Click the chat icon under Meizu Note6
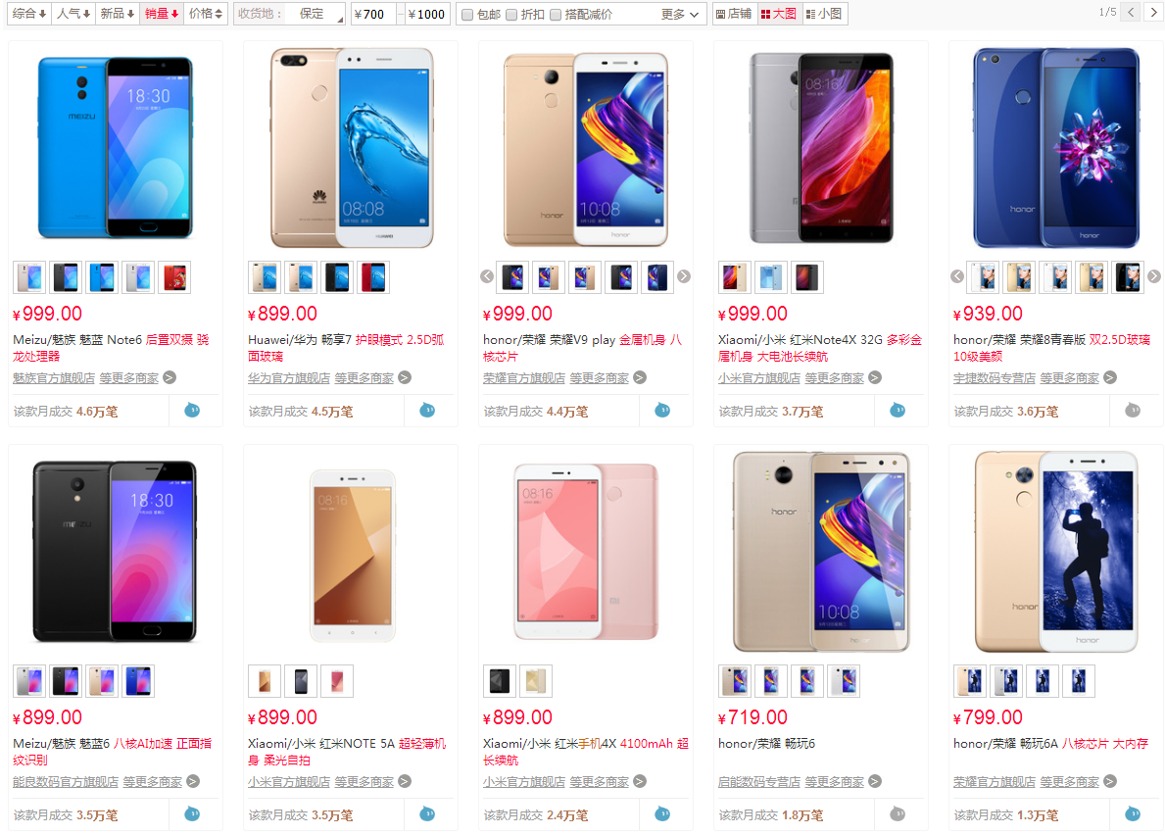The height and width of the screenshot is (835, 1165). pos(192,410)
